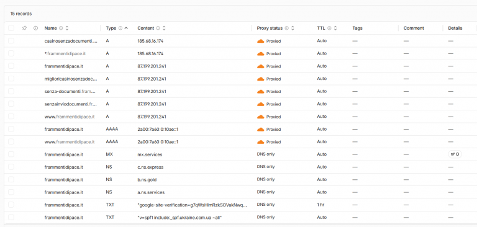Click the orange cloud in frammentidipace.it AAAA row
477x227 pixels.
(260, 129)
